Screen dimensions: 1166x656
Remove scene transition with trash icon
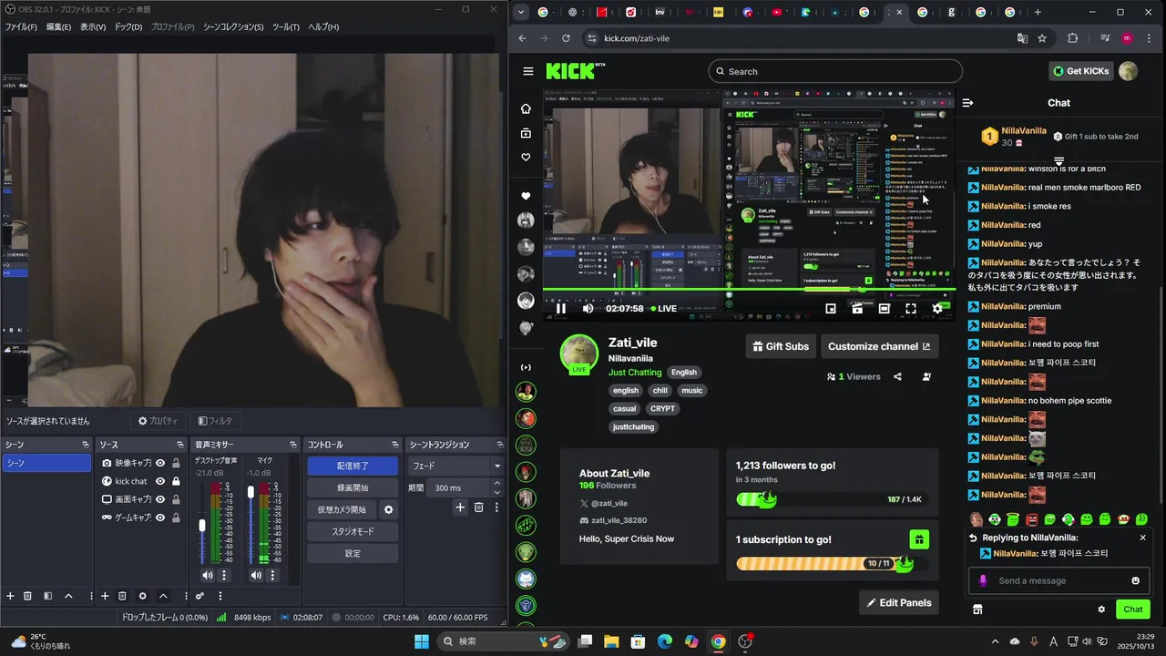(478, 507)
